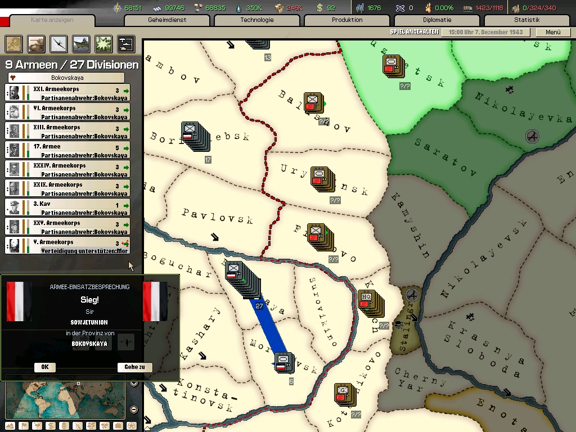Select the VI. Armeekorps unit row

point(67,112)
